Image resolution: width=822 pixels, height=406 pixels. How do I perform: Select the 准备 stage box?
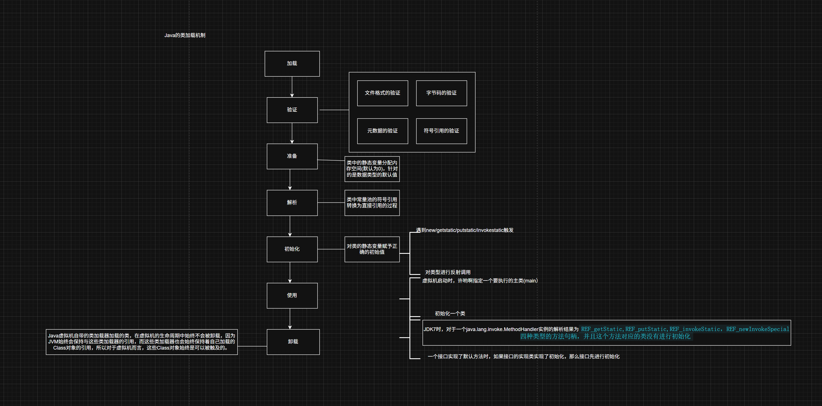pos(292,156)
